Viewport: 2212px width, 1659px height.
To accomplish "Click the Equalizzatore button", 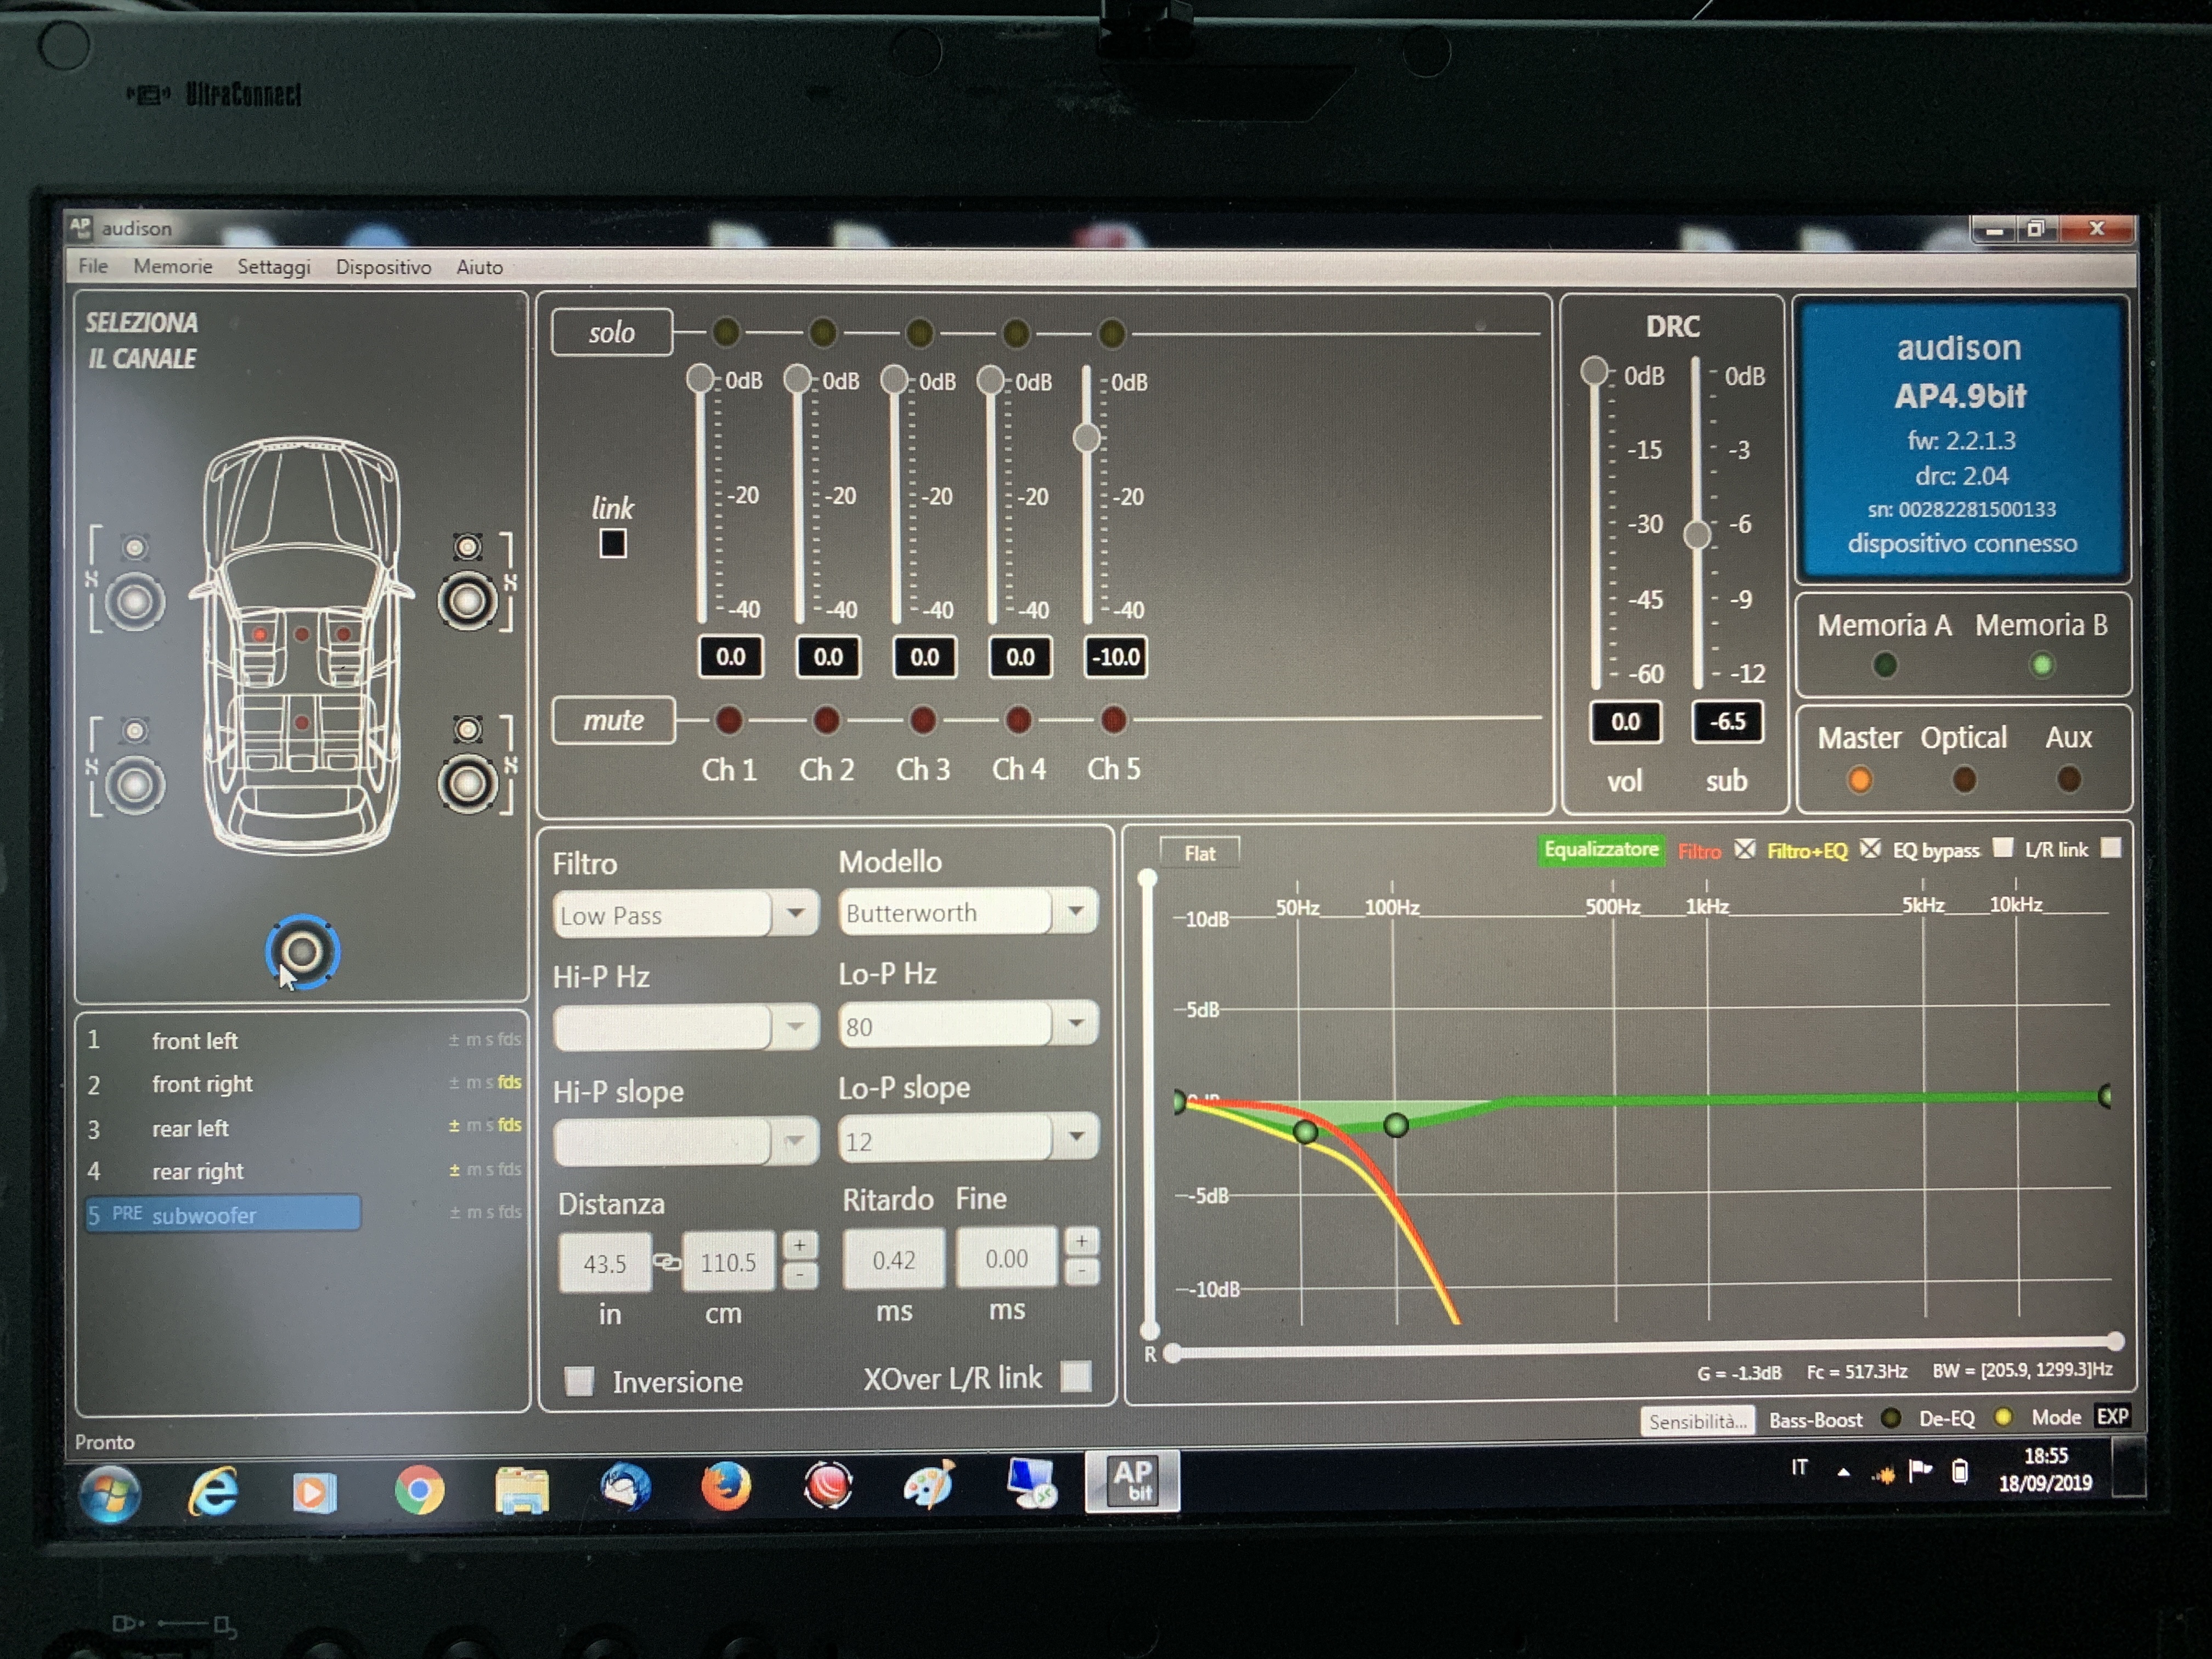I will (1601, 850).
